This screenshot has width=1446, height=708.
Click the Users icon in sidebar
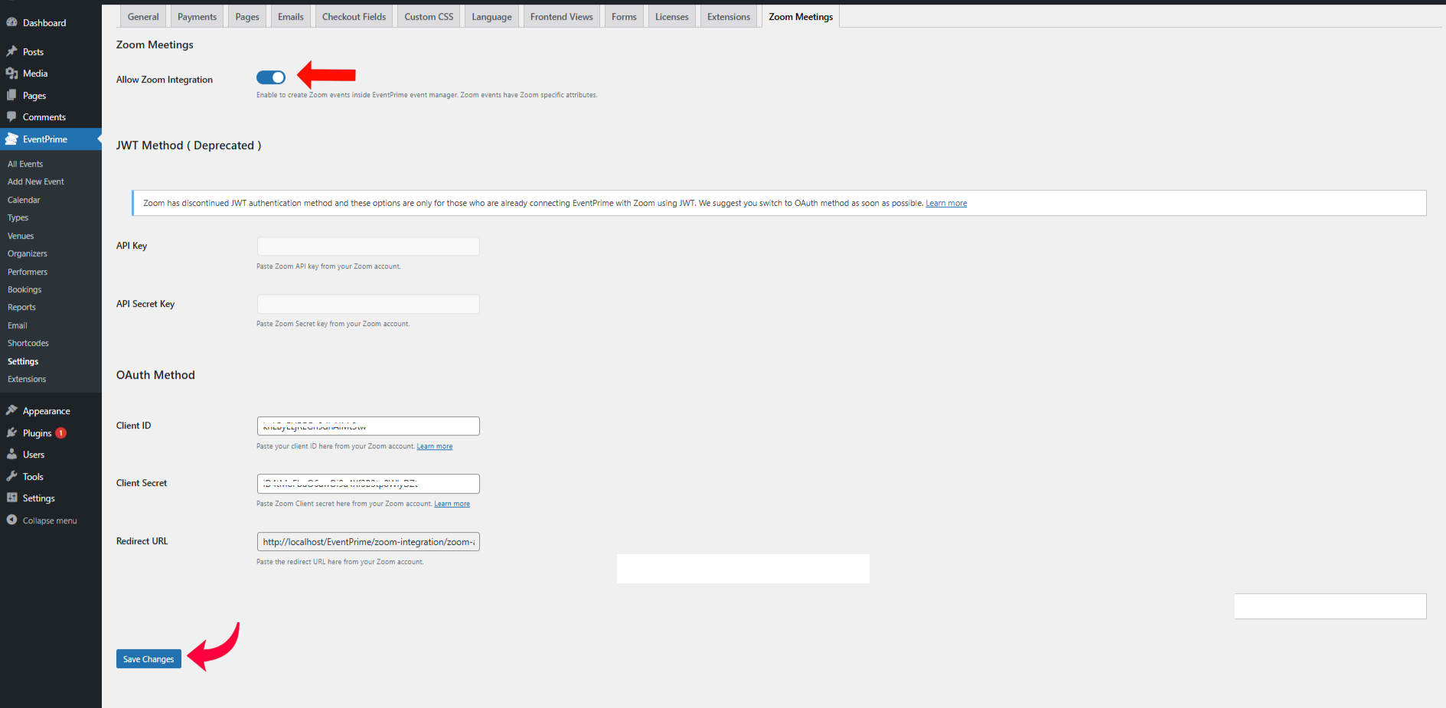pyautogui.click(x=11, y=454)
